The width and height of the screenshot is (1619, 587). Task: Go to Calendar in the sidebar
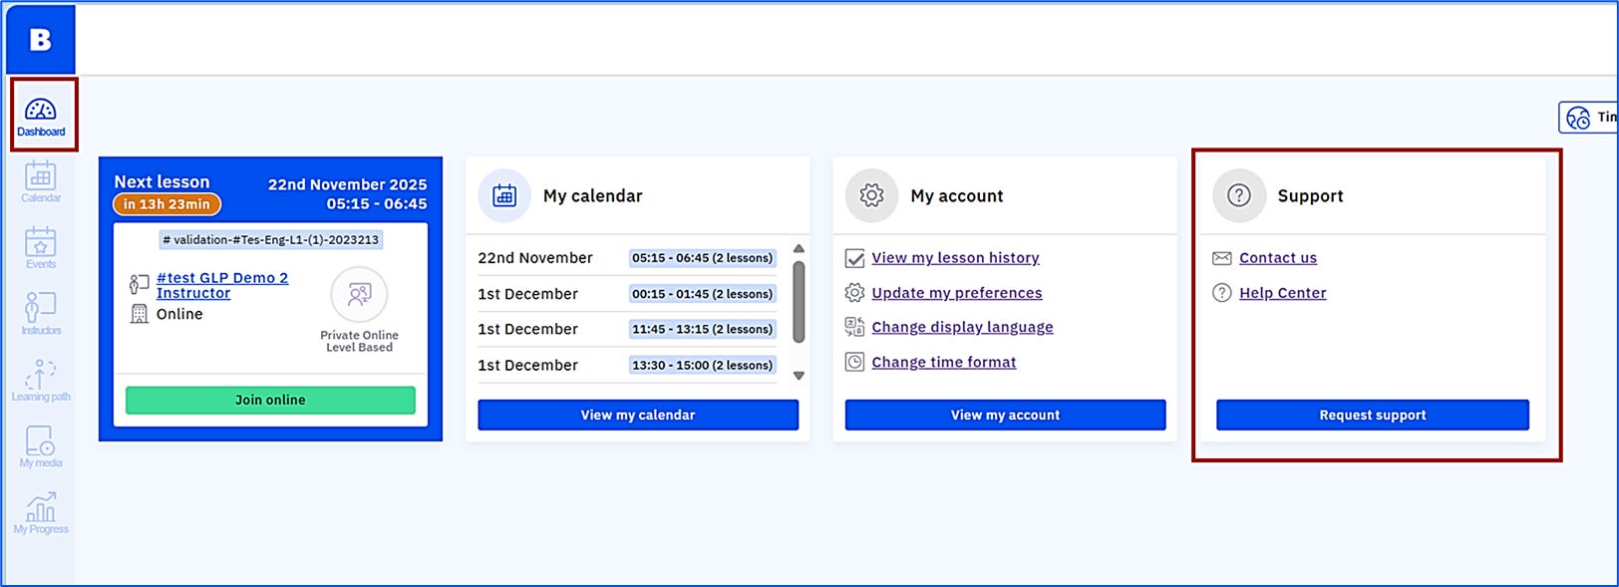point(41,181)
